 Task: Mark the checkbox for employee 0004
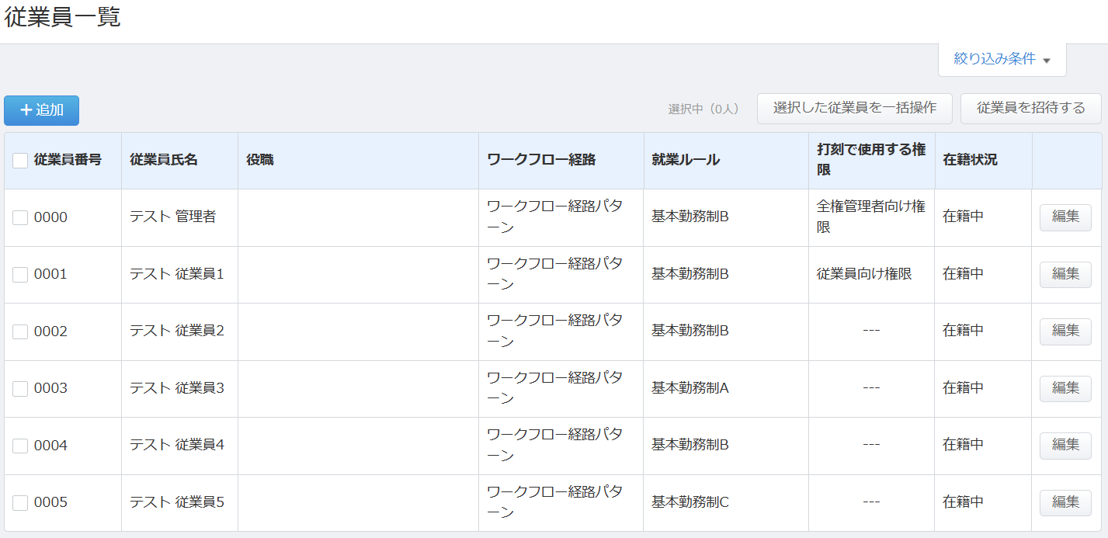tap(20, 446)
